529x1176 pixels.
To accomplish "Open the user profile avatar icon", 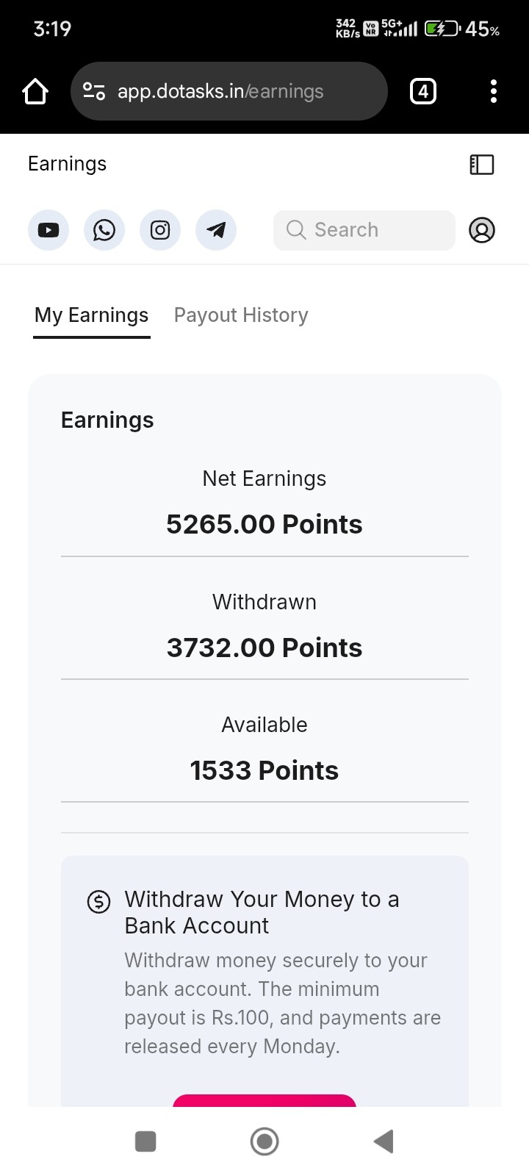I will [x=482, y=230].
